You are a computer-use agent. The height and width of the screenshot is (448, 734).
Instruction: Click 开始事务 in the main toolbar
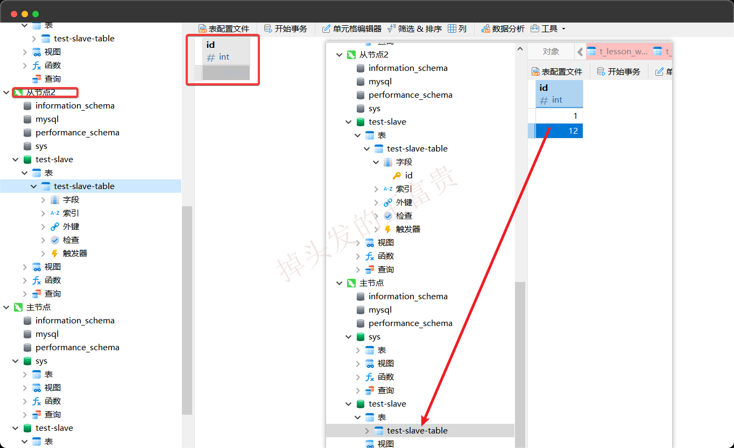pyautogui.click(x=285, y=28)
